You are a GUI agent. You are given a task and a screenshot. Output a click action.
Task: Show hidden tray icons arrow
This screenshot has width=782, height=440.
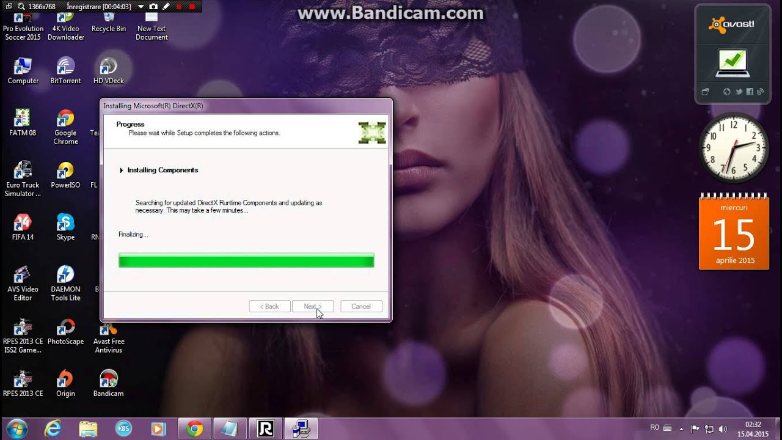coord(681,429)
